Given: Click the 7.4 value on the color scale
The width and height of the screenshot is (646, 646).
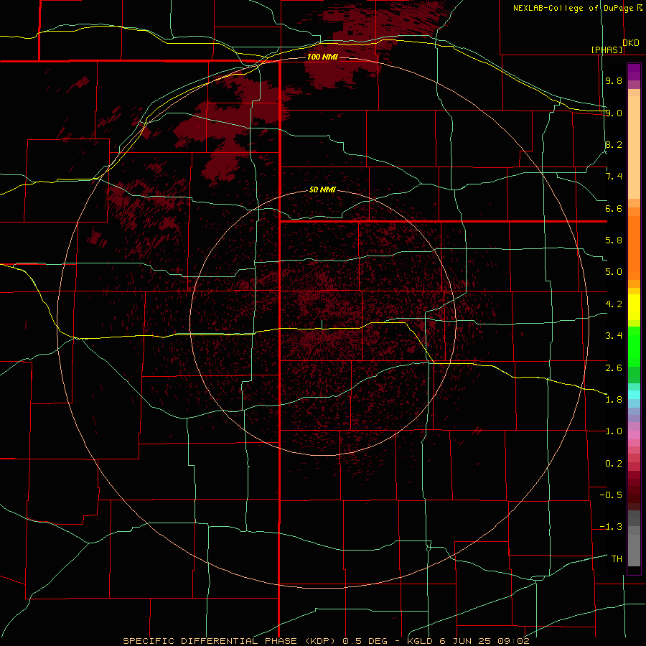Looking at the screenshot, I should pyautogui.click(x=614, y=177).
